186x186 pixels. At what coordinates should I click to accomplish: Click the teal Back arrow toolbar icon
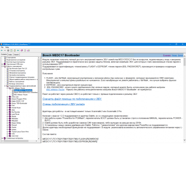pos(2,50)
